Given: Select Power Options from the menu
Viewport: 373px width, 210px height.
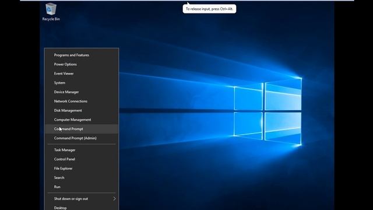Looking at the screenshot, I should [82, 64].
